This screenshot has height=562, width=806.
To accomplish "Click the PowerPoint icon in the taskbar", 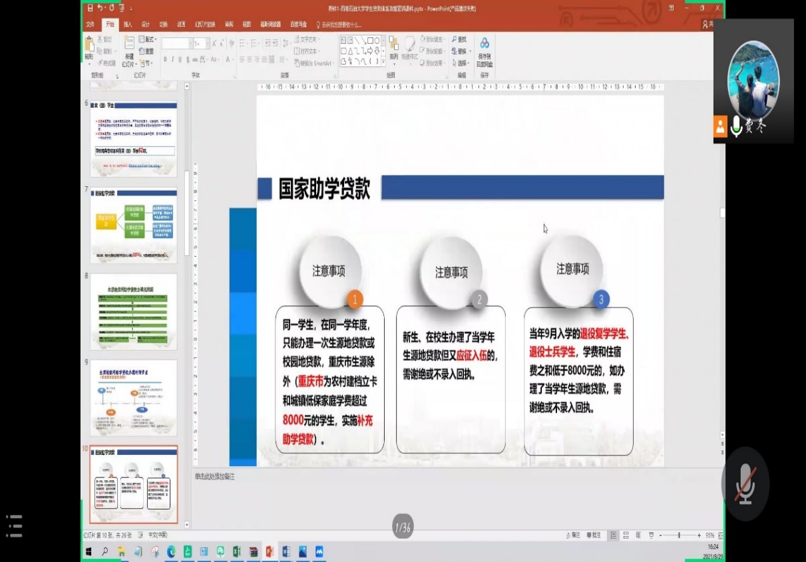I will tap(270, 551).
